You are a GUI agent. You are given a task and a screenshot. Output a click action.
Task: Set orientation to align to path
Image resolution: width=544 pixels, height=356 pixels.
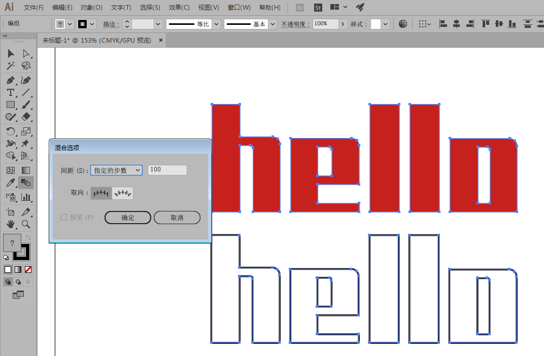pyautogui.click(x=122, y=193)
